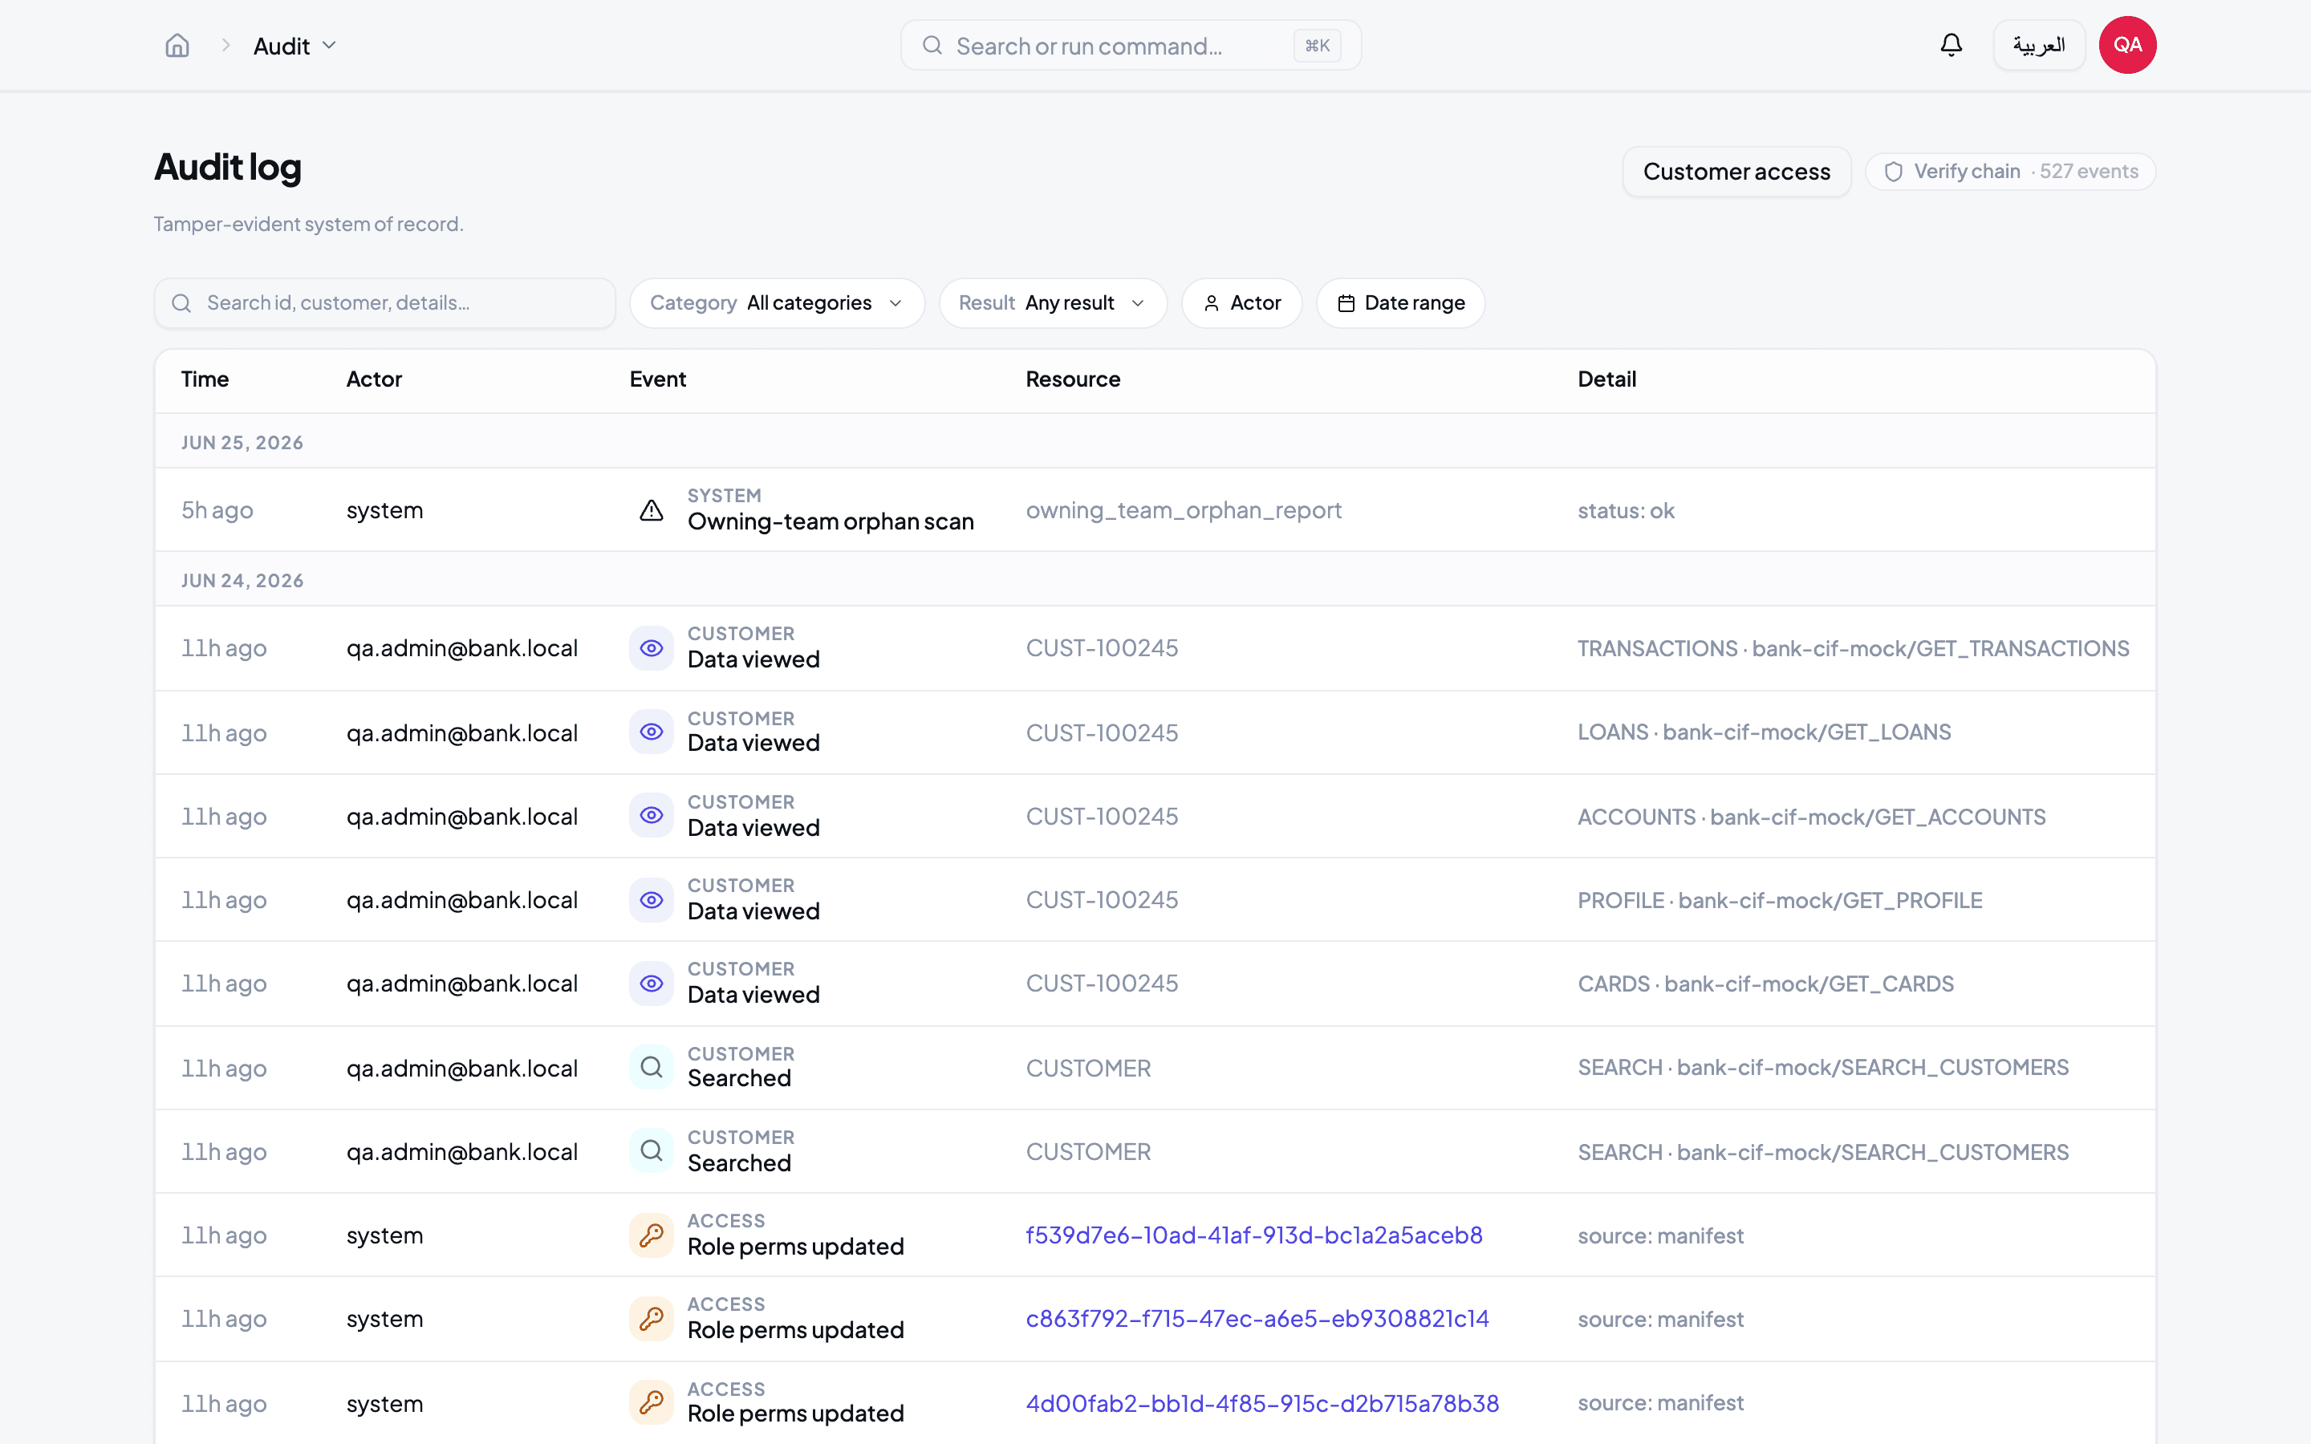Click ACCOUNTS · bank-cif-mock/GET_ACCOUNTS detail

(1812, 817)
